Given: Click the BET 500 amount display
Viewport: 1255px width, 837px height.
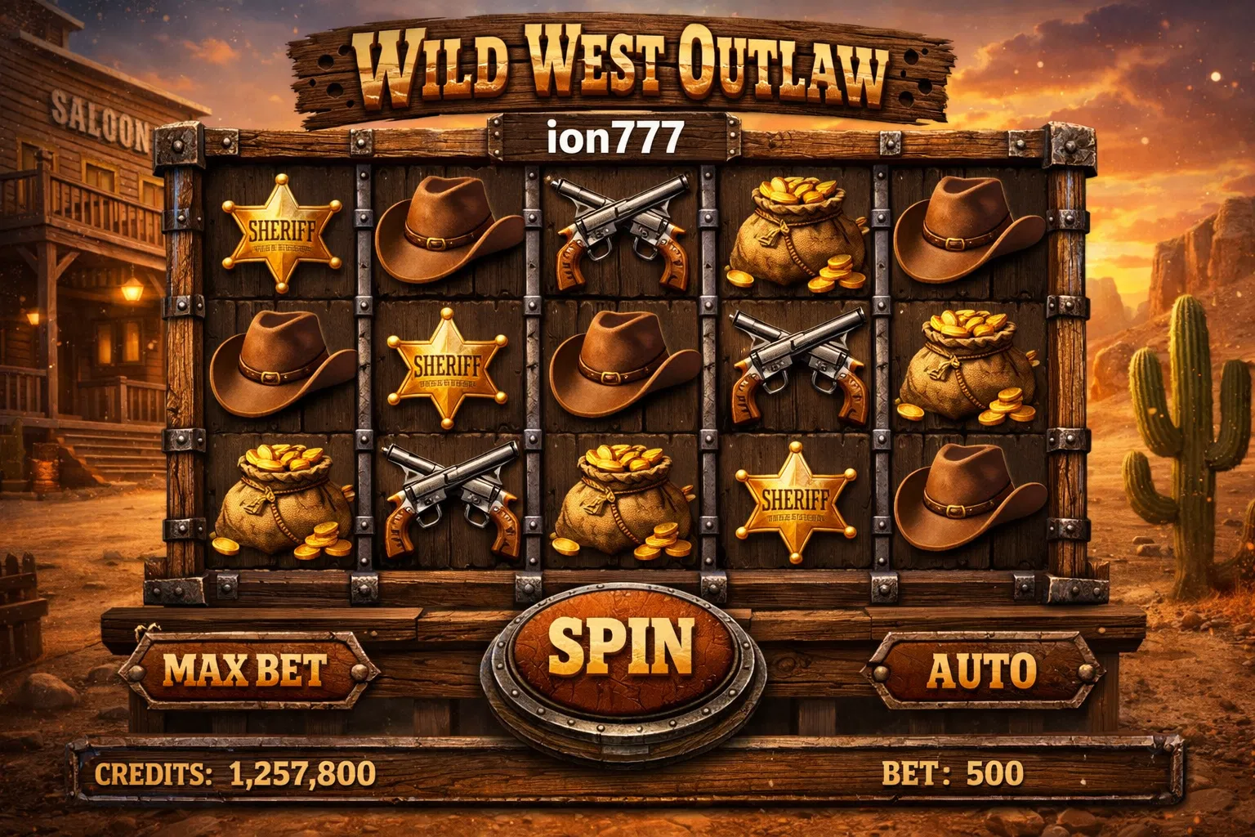Looking at the screenshot, I should [x=953, y=773].
